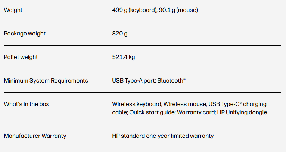
Task: Click the Pallet weight label
Action: [x=21, y=57]
